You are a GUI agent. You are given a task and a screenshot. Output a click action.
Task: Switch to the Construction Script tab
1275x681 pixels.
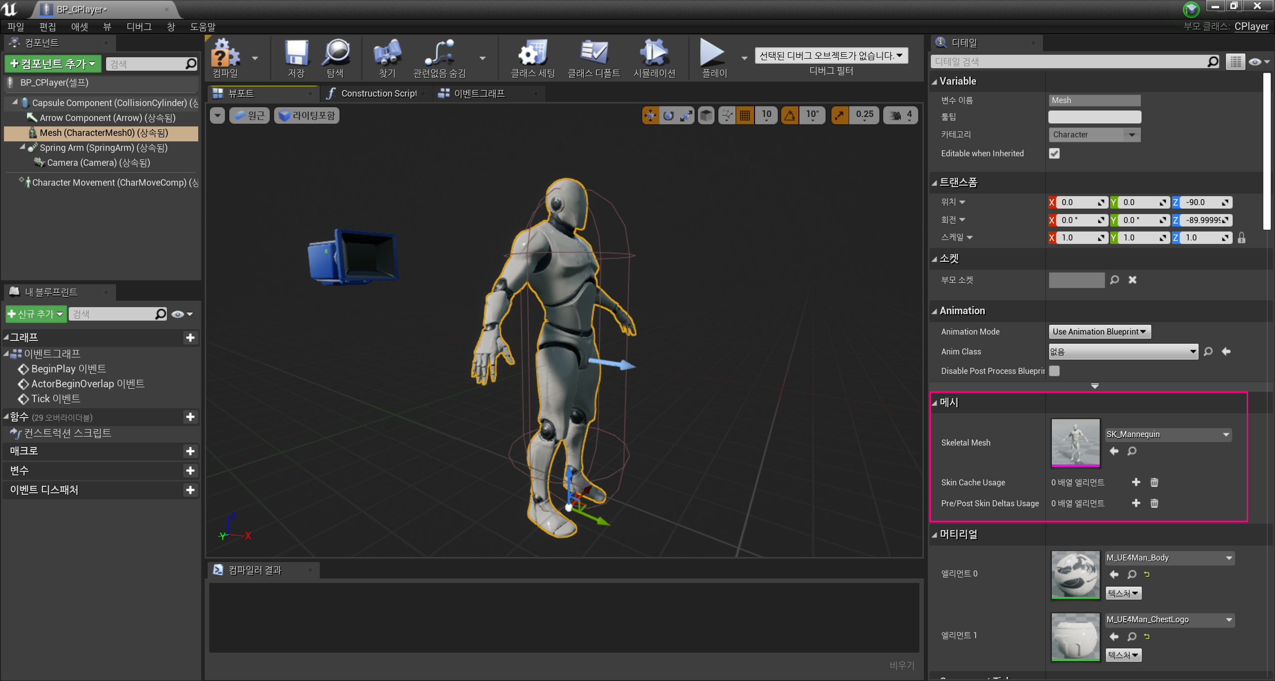(x=378, y=94)
